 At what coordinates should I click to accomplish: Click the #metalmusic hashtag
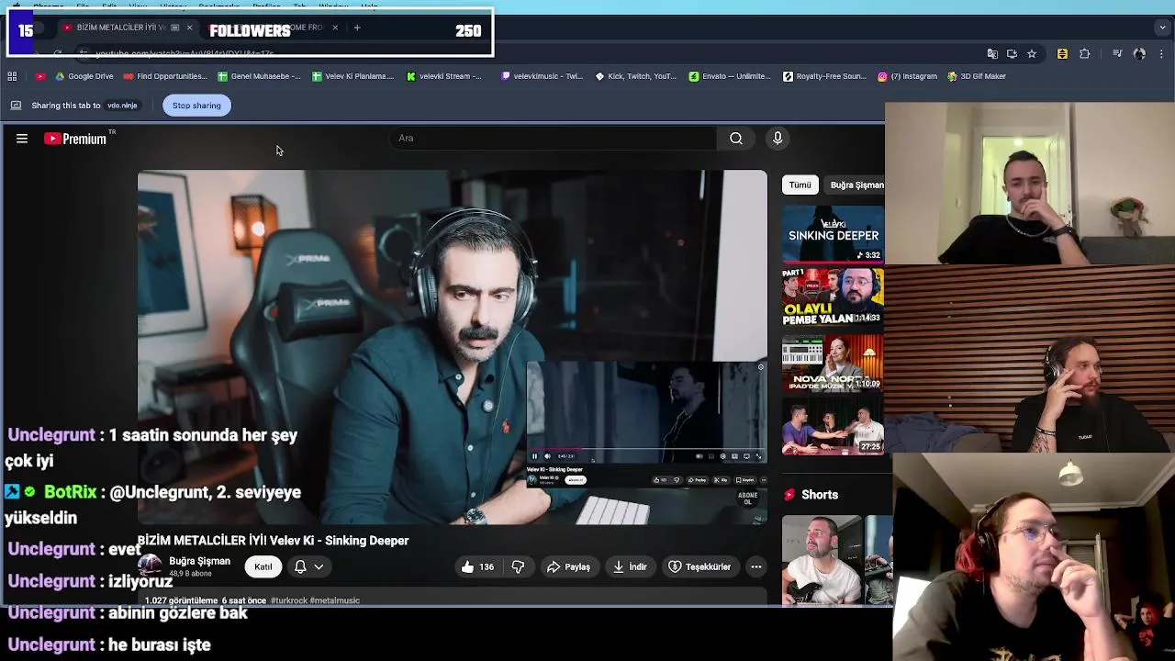click(x=335, y=600)
